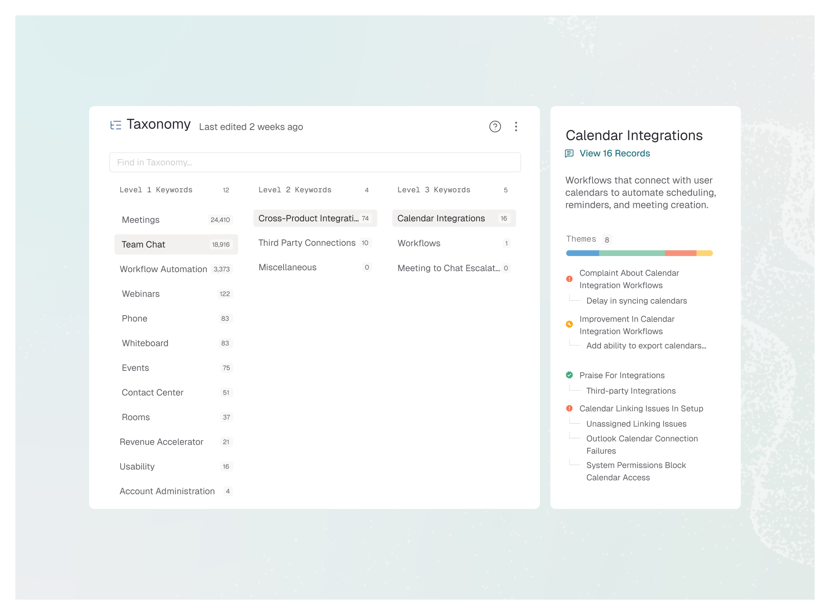Open View 16 Records link
The height and width of the screenshot is (615, 830).
614,153
